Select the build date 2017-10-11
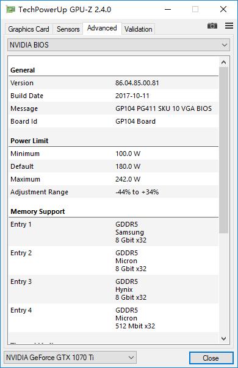This screenshot has width=238, height=368. coord(132,96)
